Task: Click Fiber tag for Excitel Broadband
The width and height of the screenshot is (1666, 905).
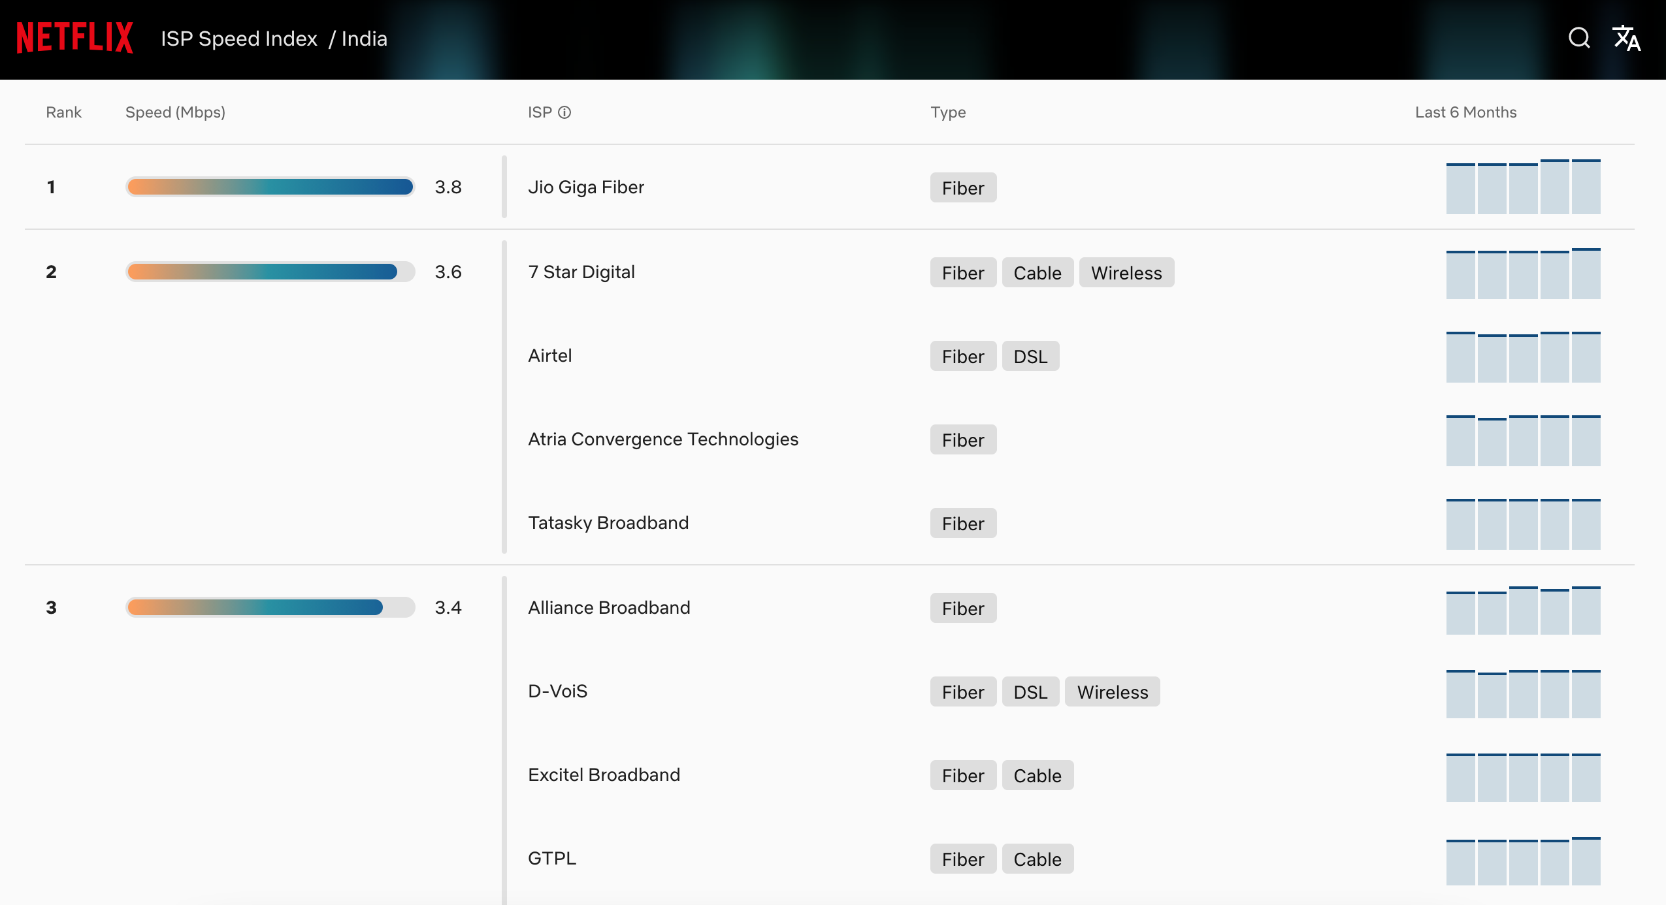Action: tap(963, 775)
